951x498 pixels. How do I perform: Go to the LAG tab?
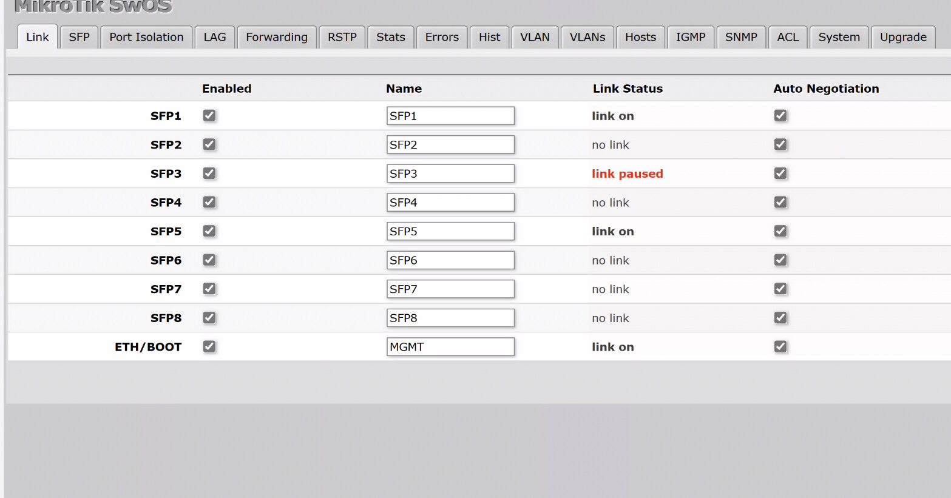(x=215, y=37)
